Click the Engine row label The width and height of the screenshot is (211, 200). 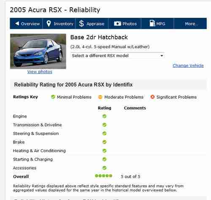(20, 116)
